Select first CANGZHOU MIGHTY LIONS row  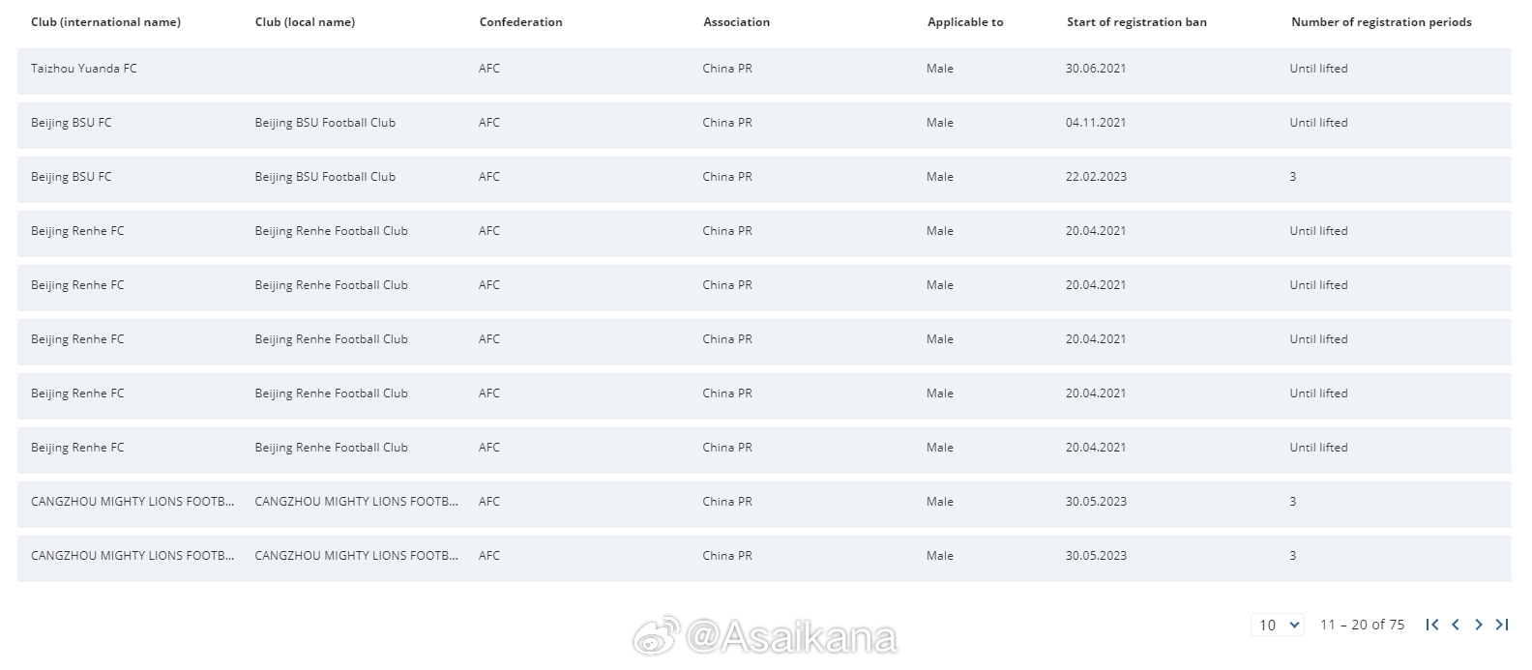click(x=764, y=504)
